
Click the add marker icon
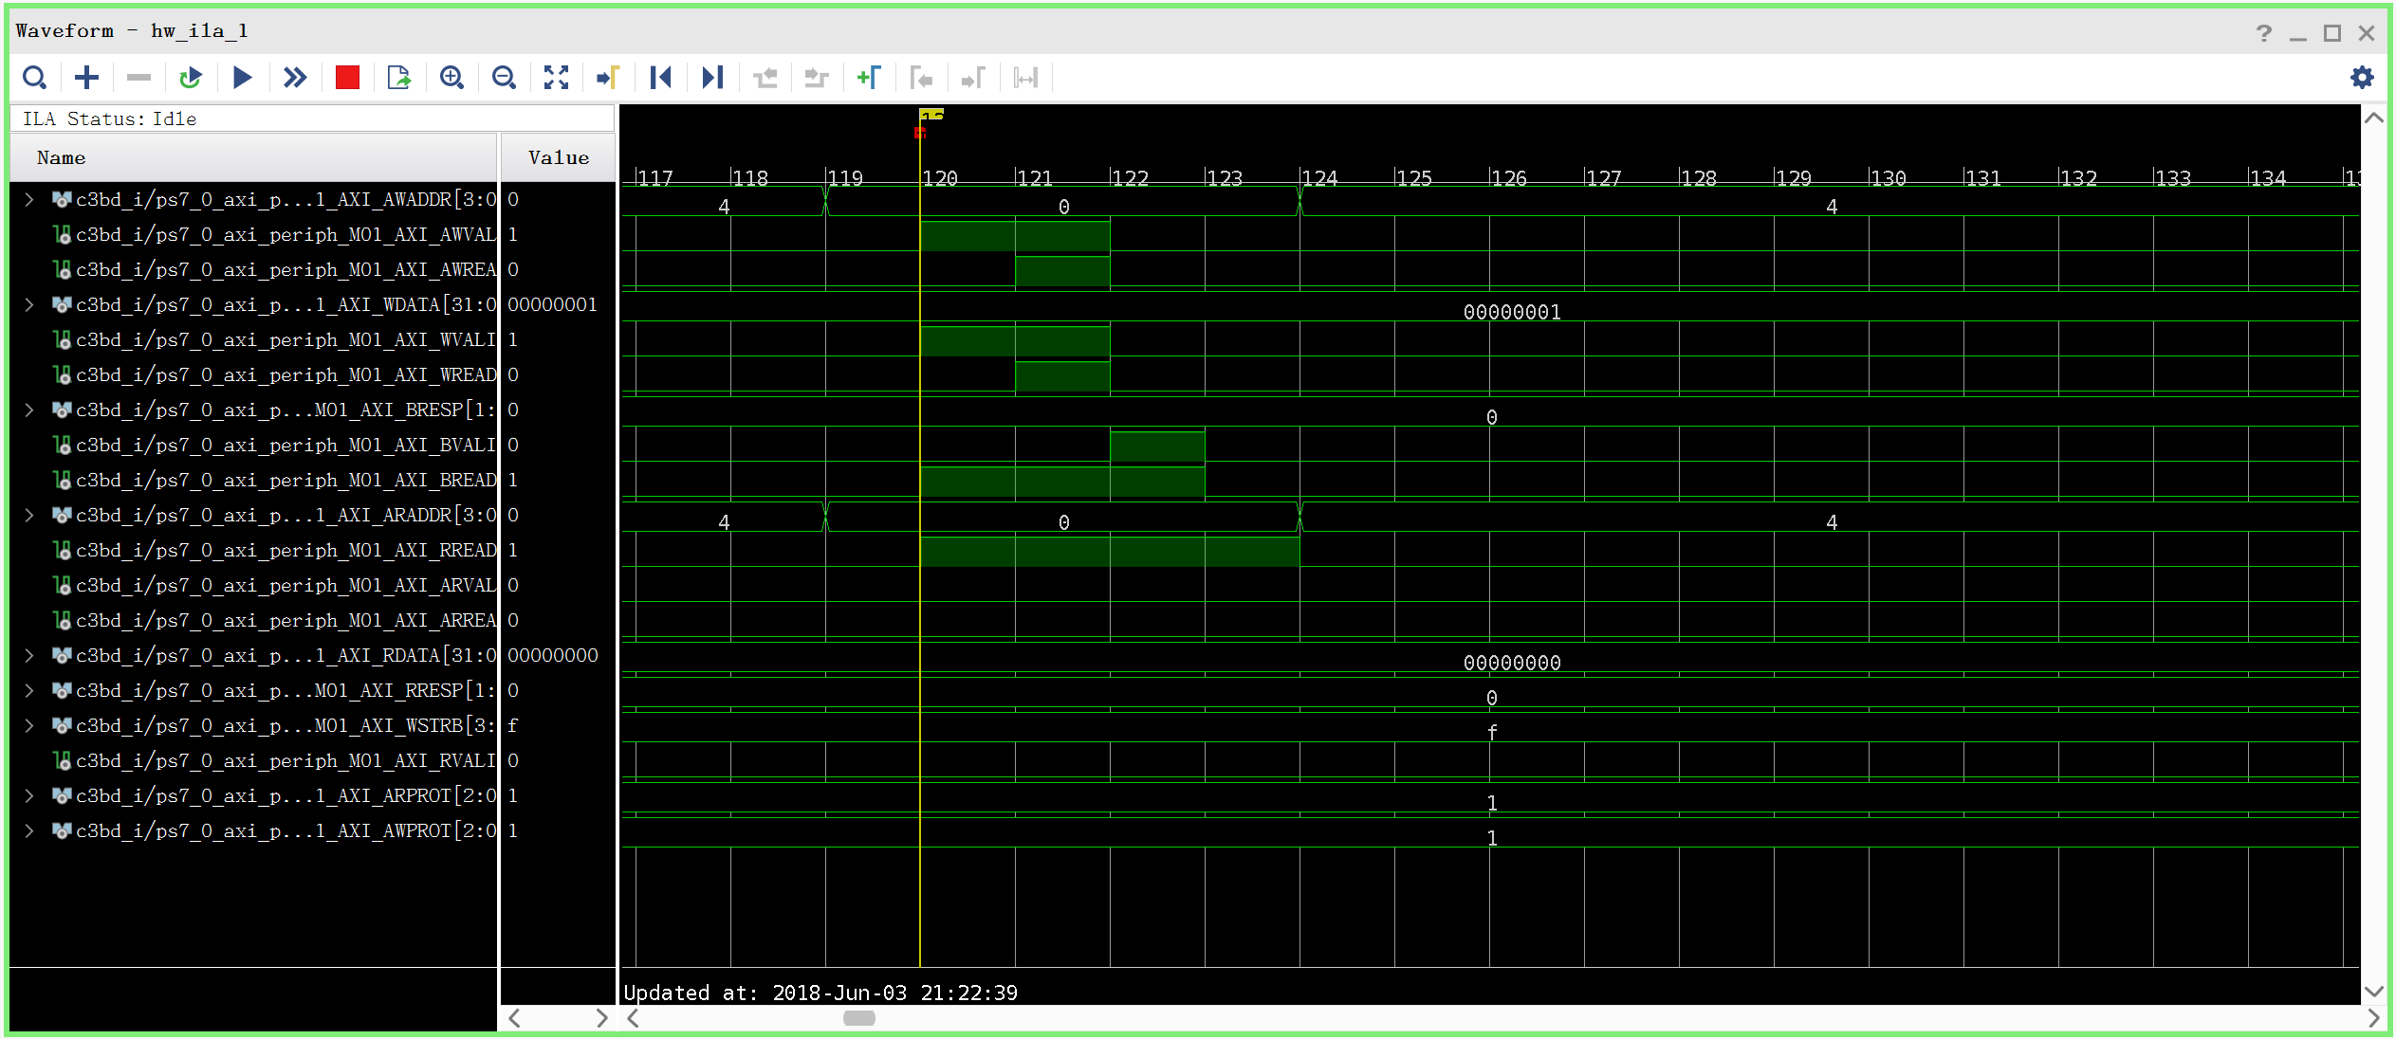pyautogui.click(x=868, y=78)
